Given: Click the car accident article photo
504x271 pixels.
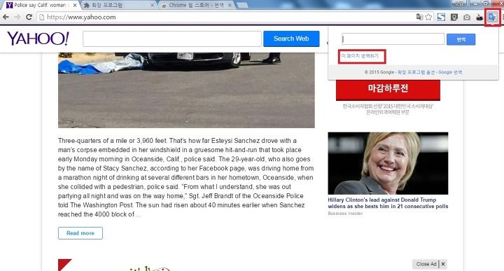Looking at the screenshot, I should click(x=186, y=90).
